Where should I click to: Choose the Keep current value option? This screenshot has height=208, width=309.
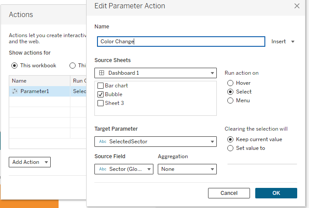click(x=230, y=139)
